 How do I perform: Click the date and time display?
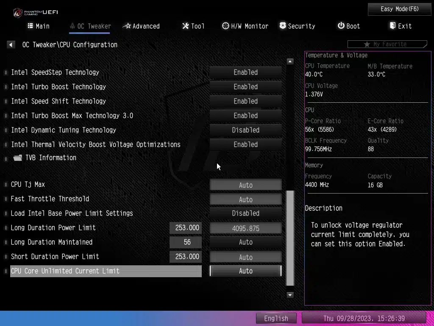tap(364, 318)
